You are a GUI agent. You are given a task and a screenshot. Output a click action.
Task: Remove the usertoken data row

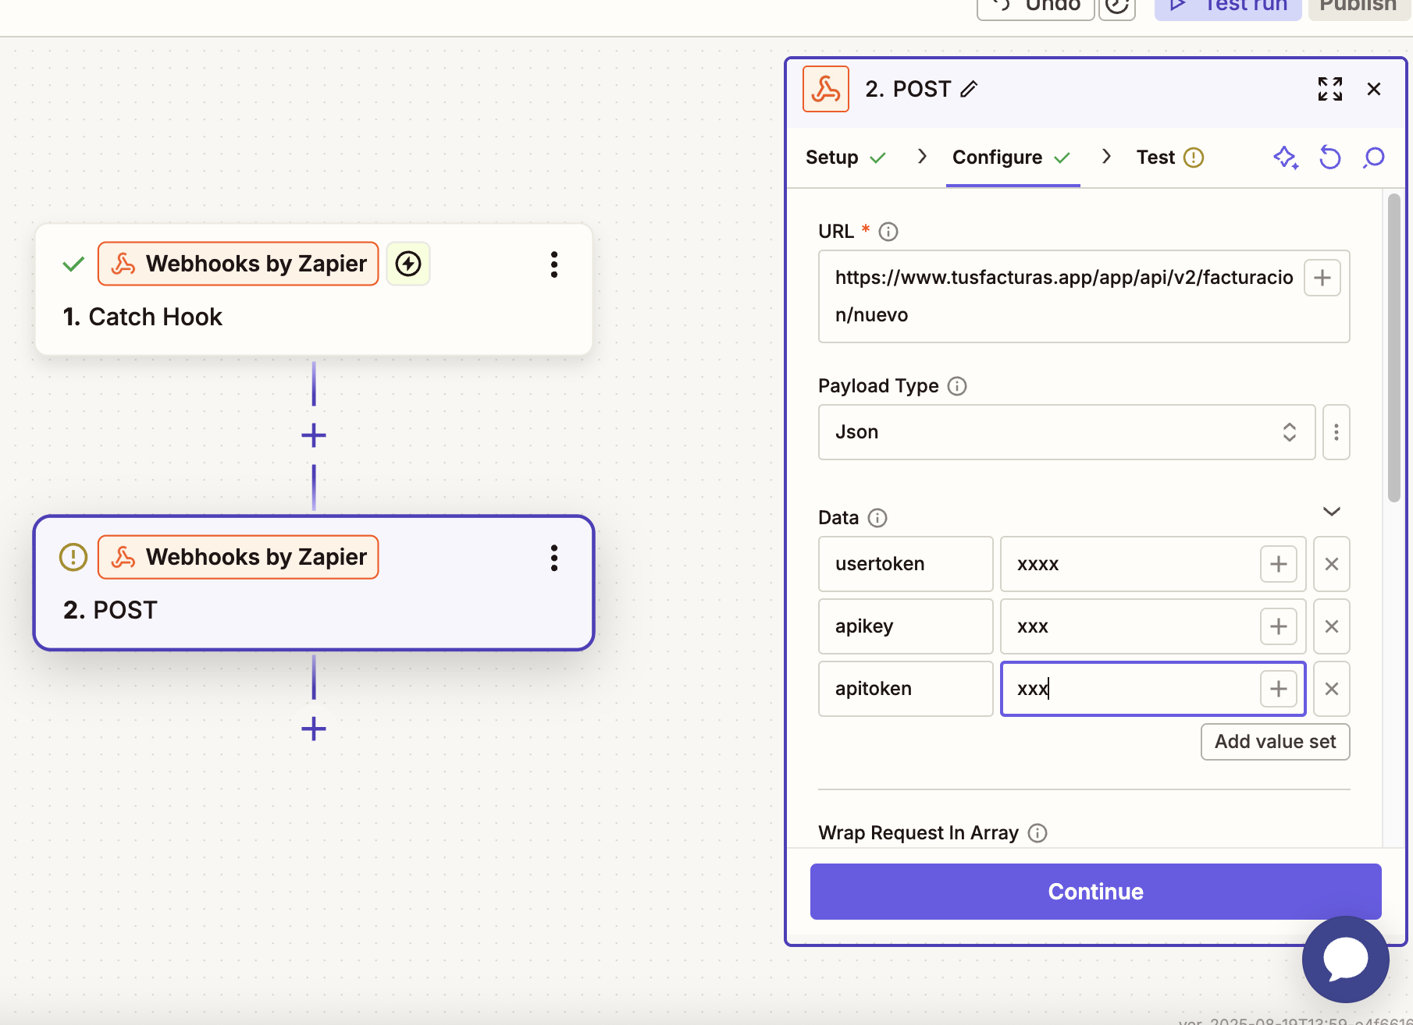[1331, 564]
